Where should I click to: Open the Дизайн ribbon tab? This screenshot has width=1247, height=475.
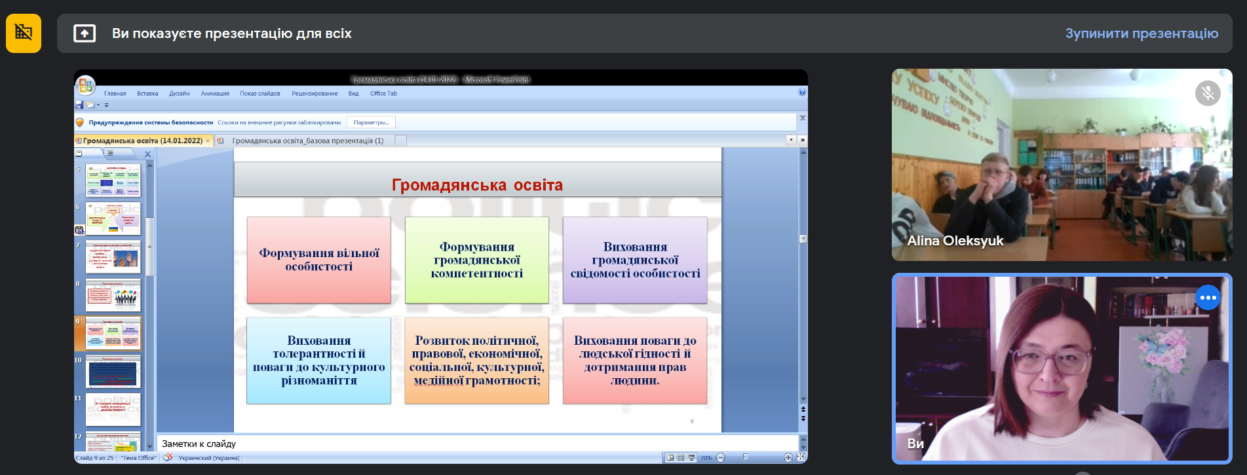tap(179, 94)
